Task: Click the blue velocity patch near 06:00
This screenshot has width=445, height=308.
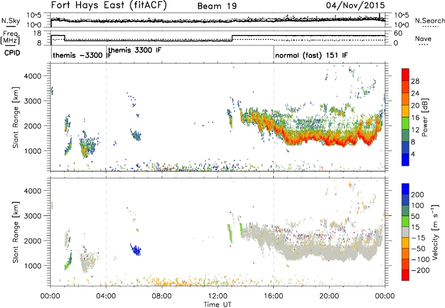Action: coord(136,250)
